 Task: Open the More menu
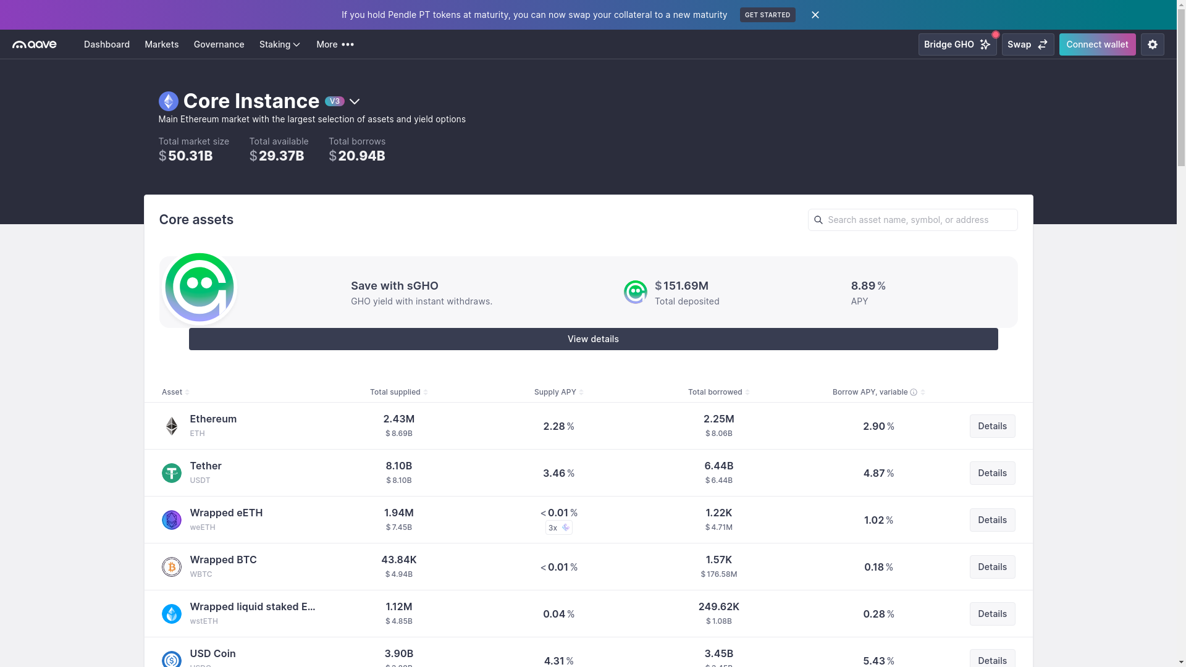[x=335, y=44]
